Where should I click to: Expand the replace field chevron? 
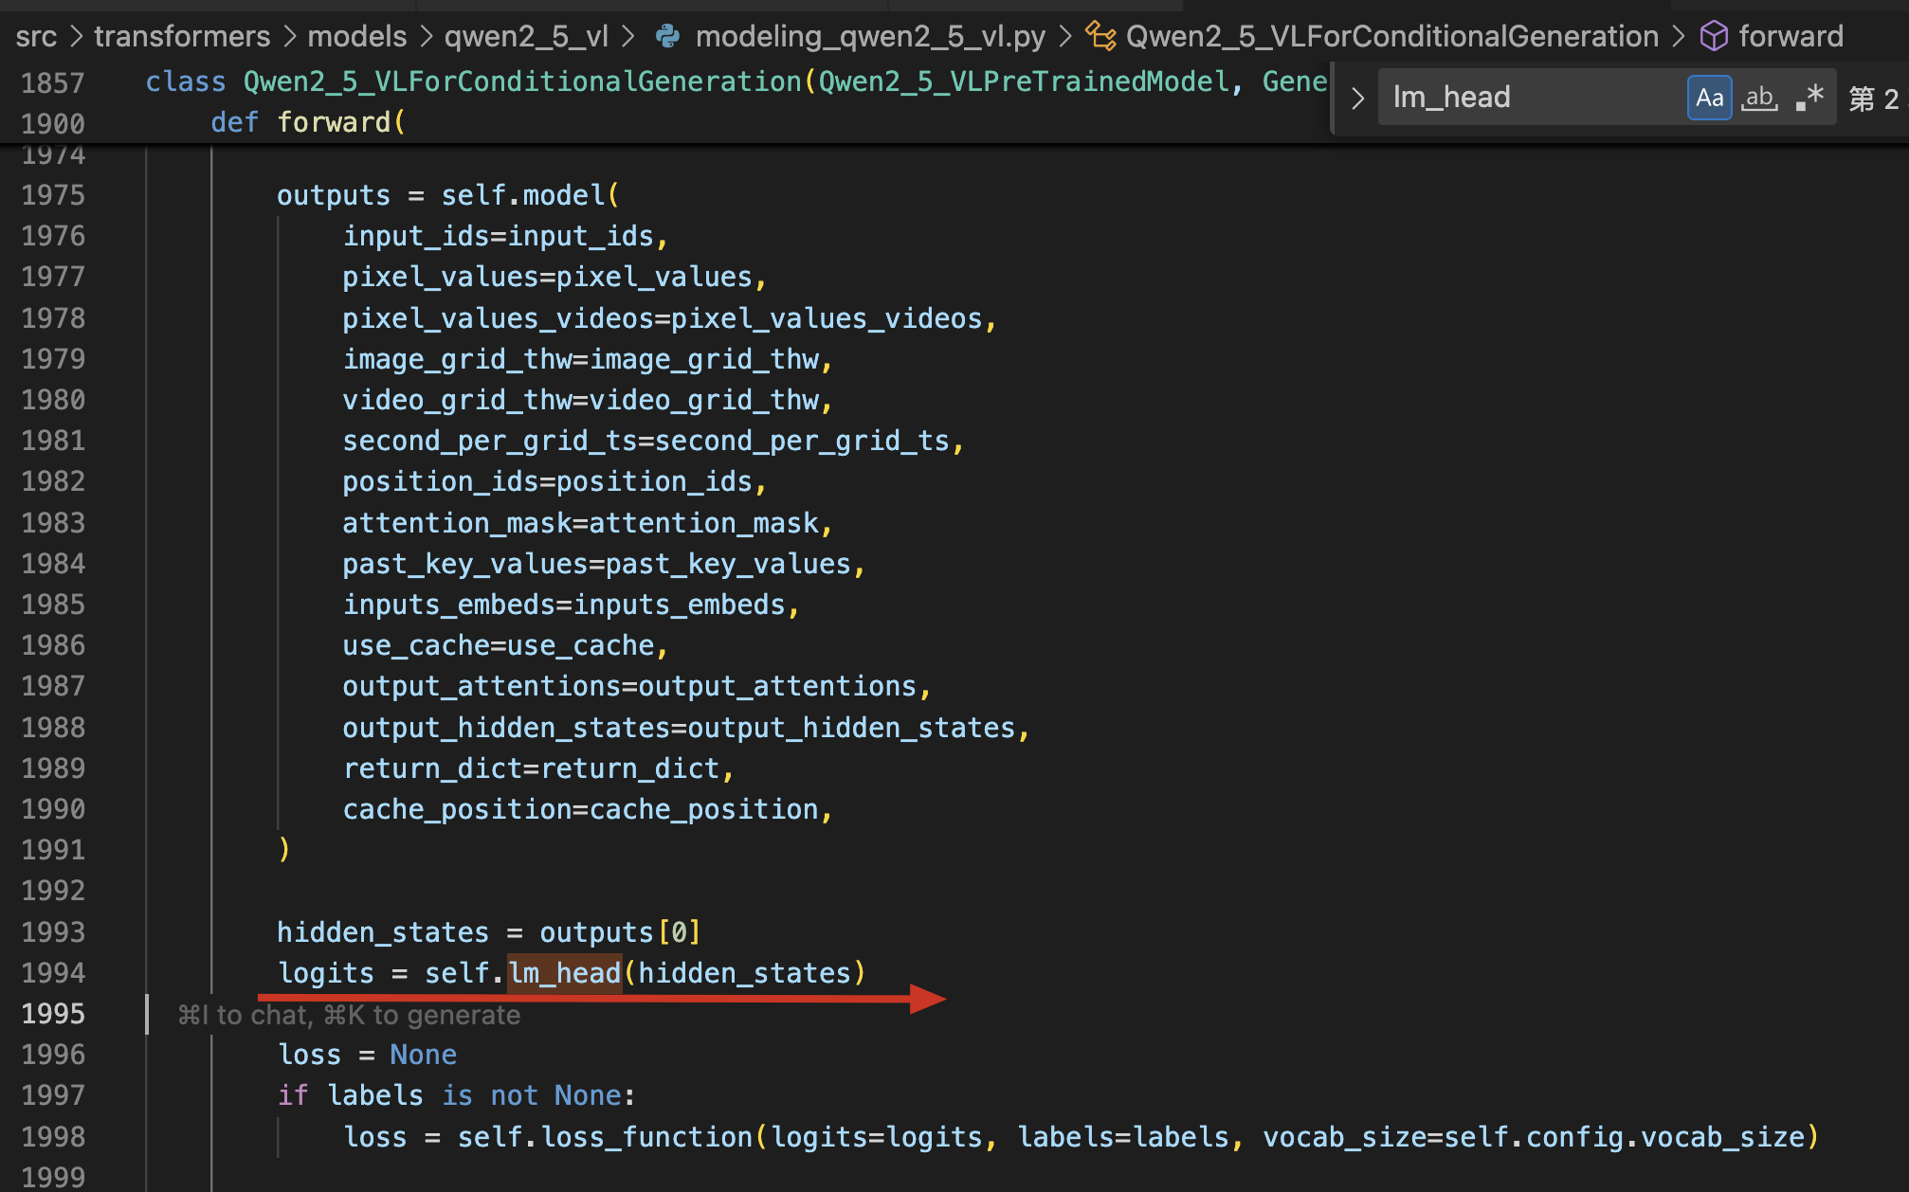click(x=1357, y=98)
